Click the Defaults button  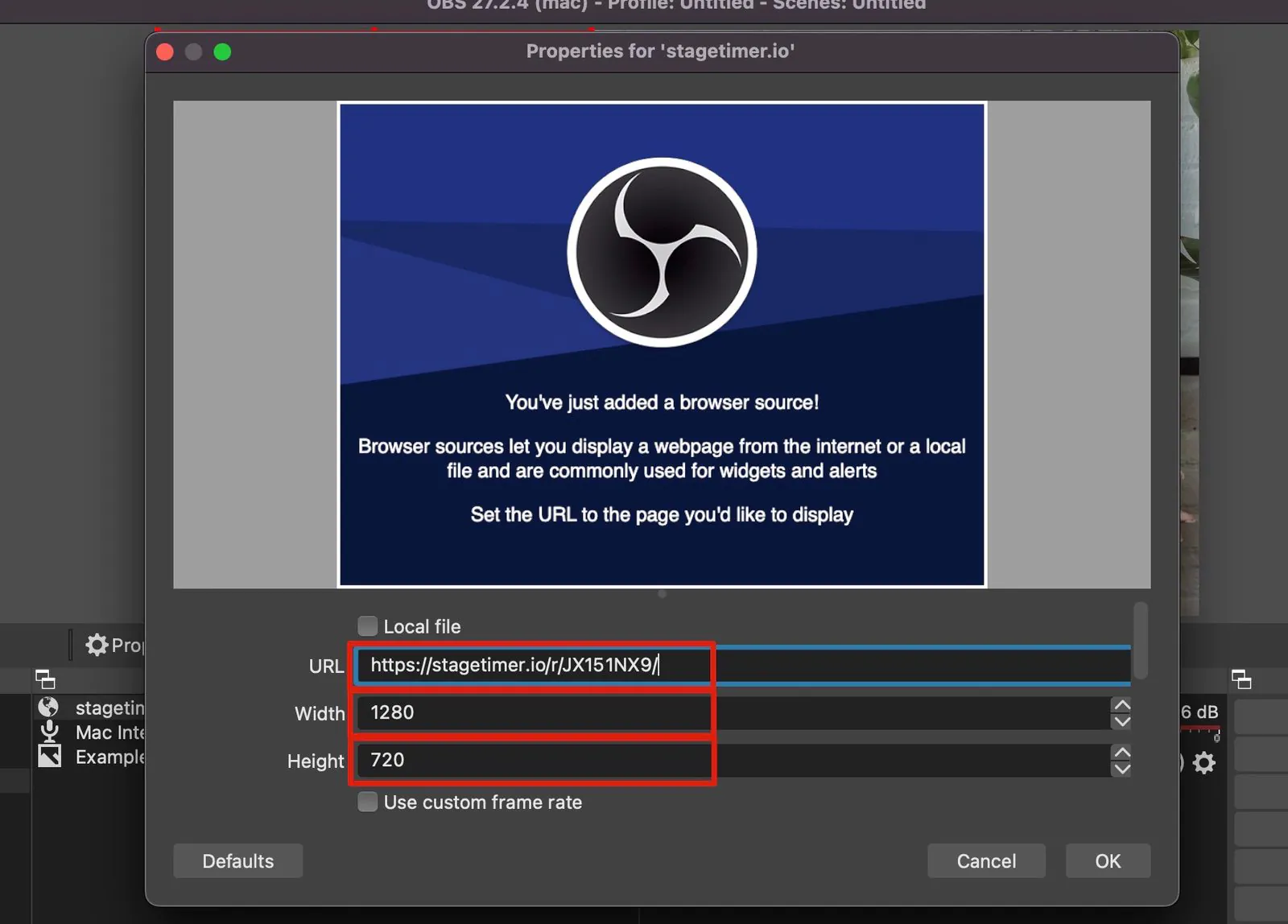(x=237, y=860)
